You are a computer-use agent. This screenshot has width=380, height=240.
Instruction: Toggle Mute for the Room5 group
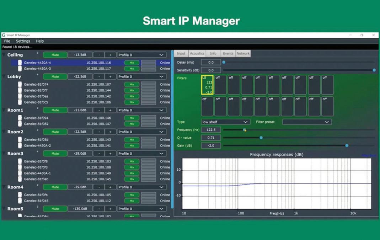pos(55,209)
